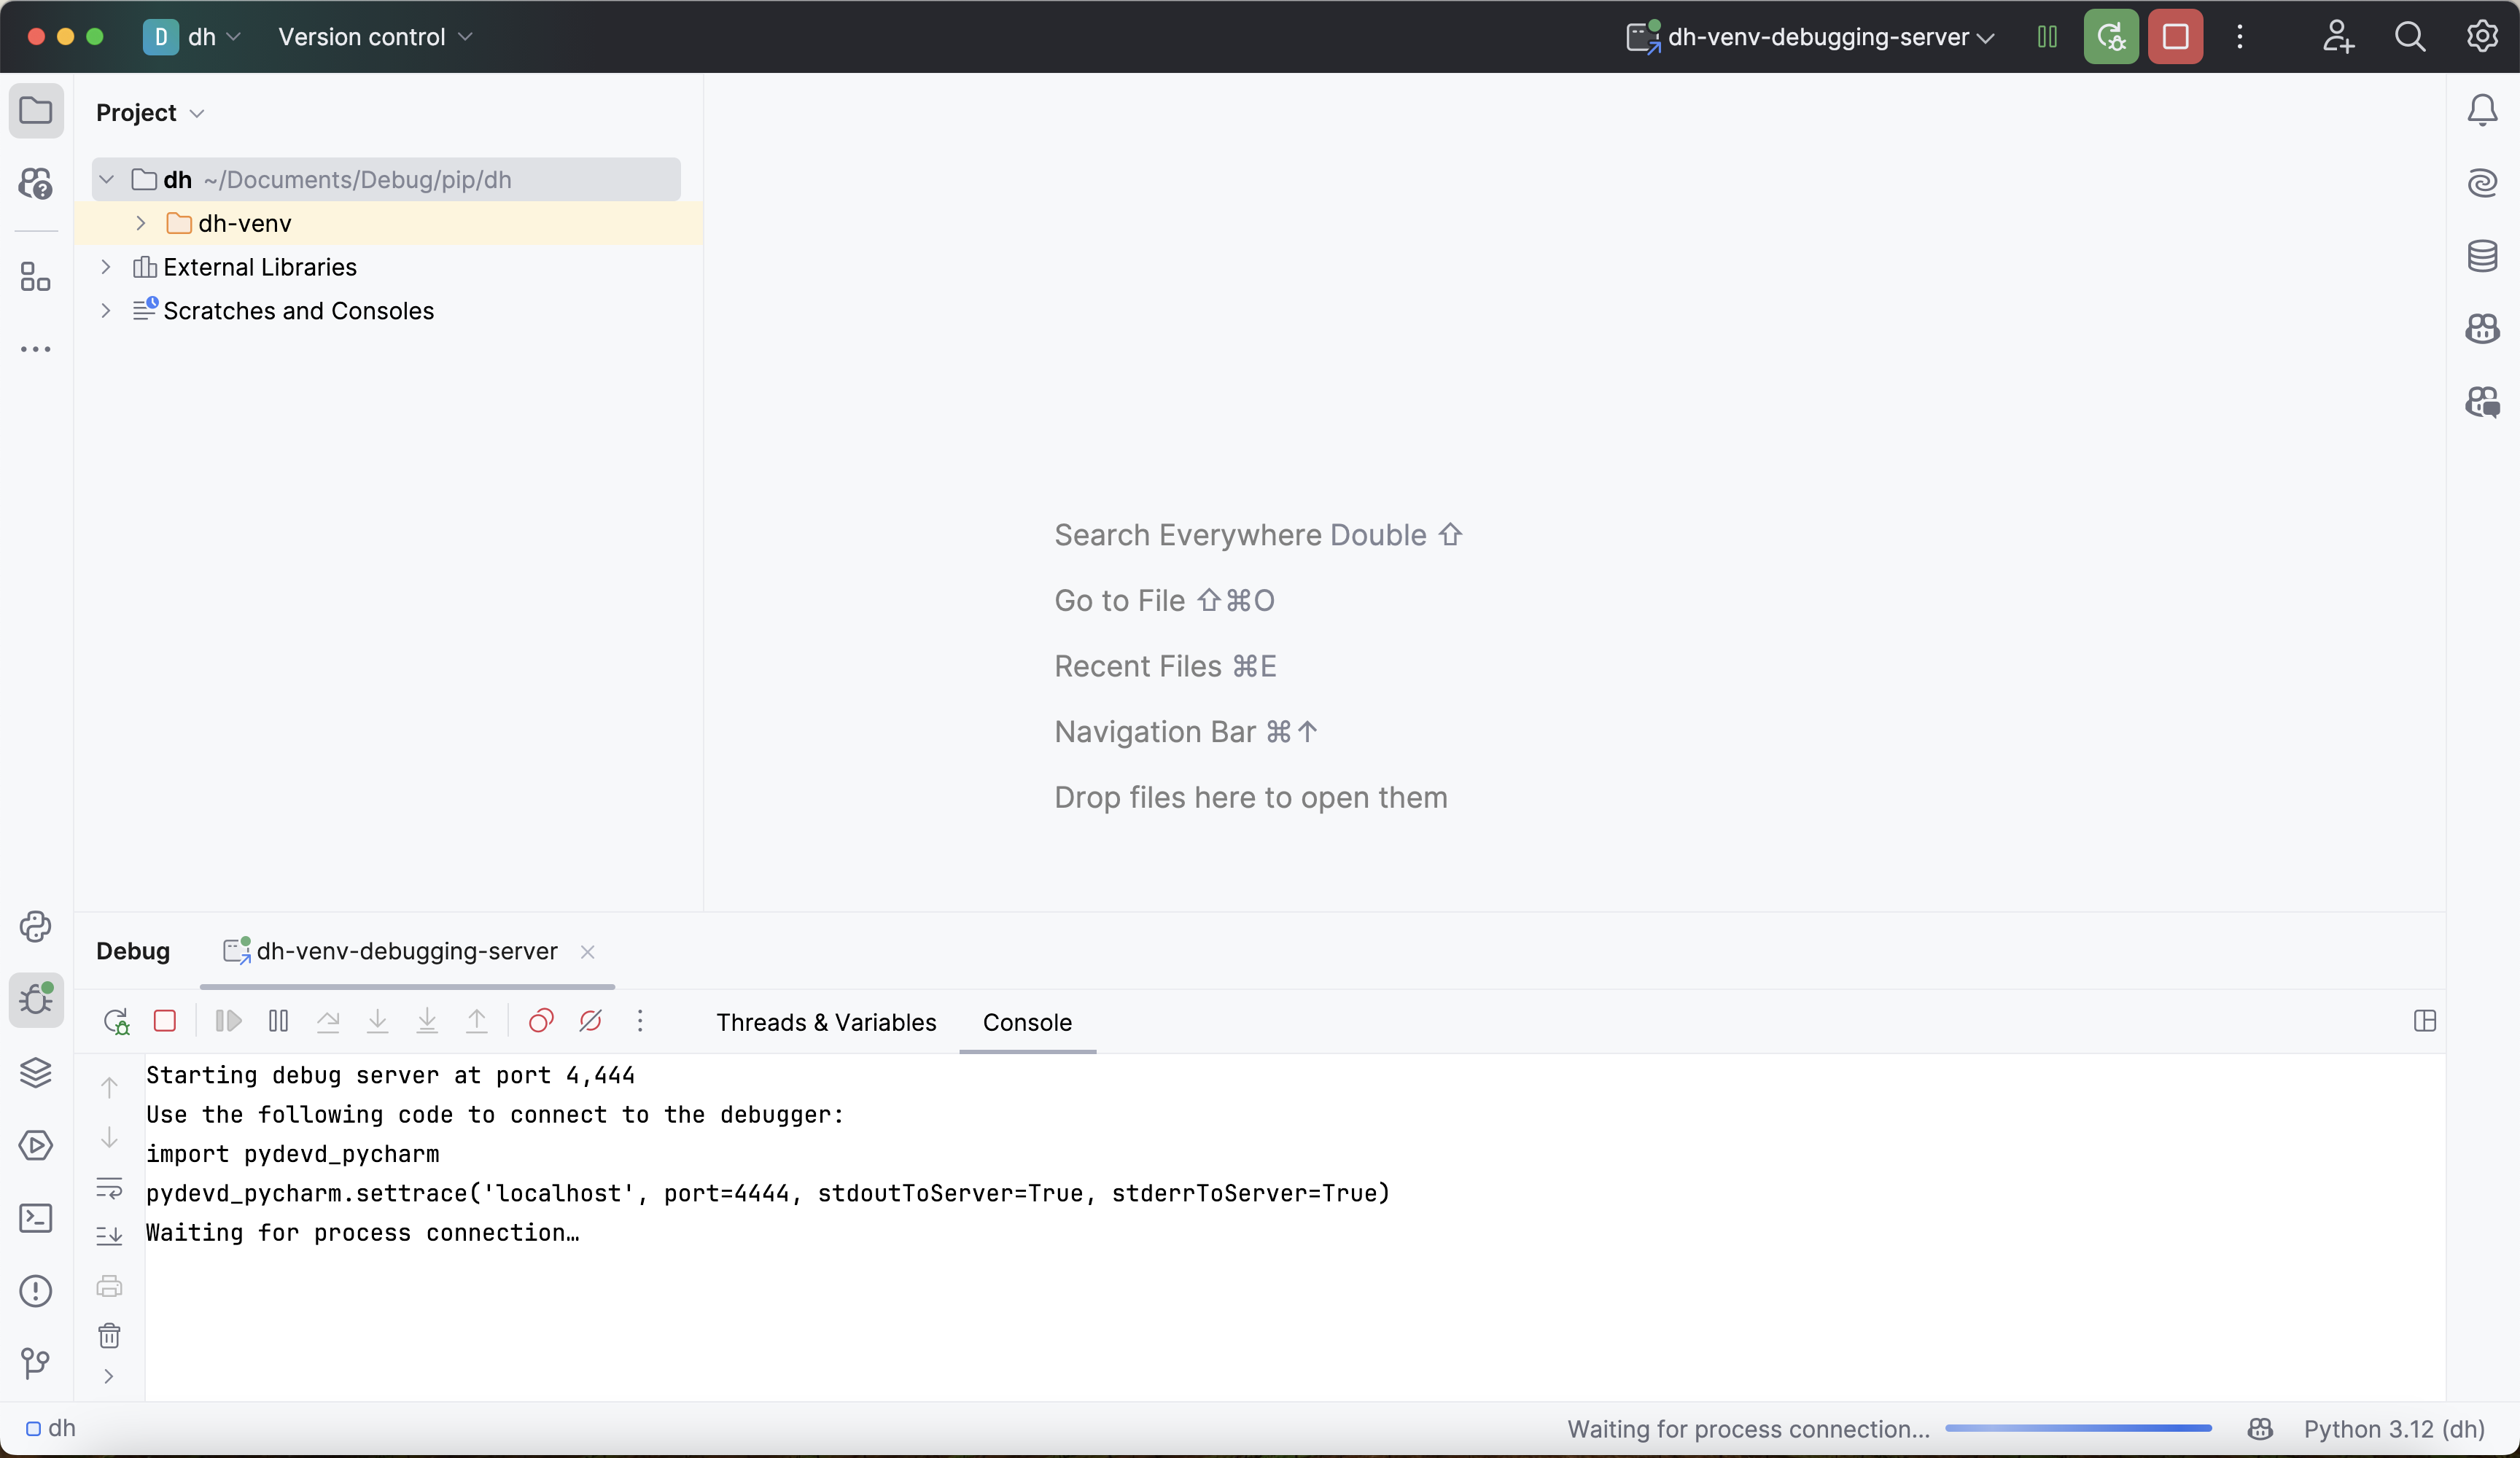
Task: Open the Structure tool window icon
Action: (36, 277)
